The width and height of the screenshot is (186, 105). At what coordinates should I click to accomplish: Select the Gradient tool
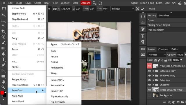(3, 48)
